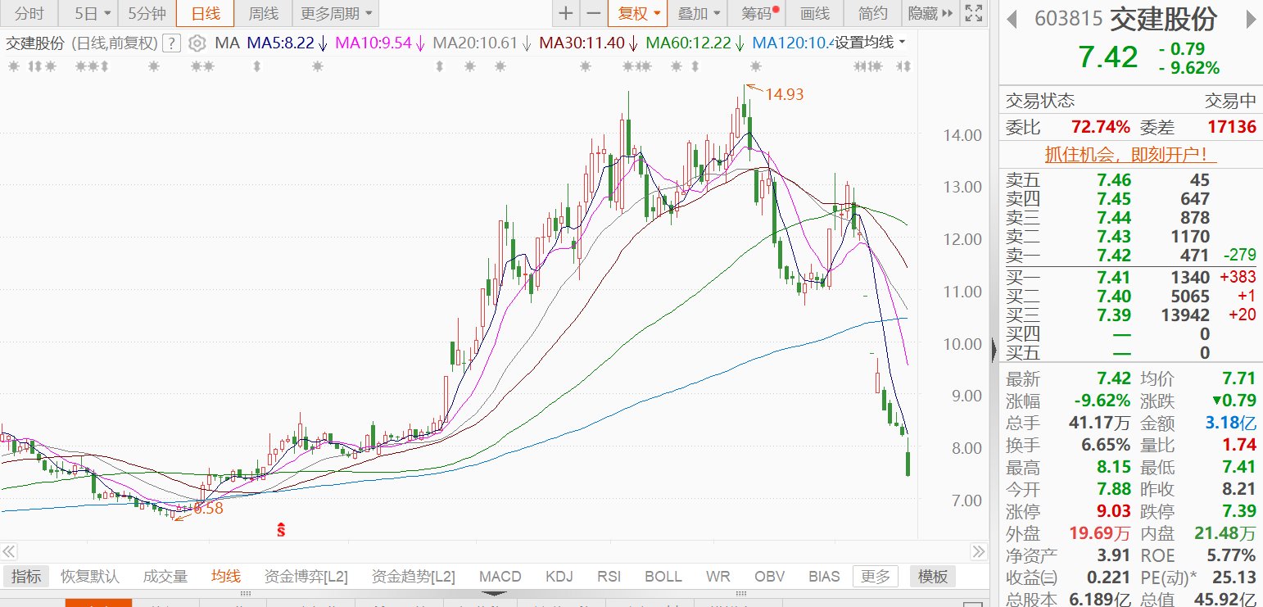Click the zoom out minus icon

593,13
